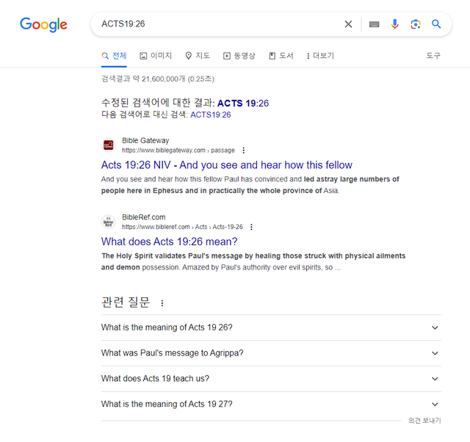Image resolution: width=470 pixels, height=442 pixels.
Task: Start voice search with microphone icon
Action: click(x=395, y=24)
